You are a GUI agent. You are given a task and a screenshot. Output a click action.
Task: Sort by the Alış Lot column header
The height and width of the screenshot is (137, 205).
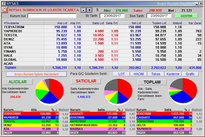[56, 23]
